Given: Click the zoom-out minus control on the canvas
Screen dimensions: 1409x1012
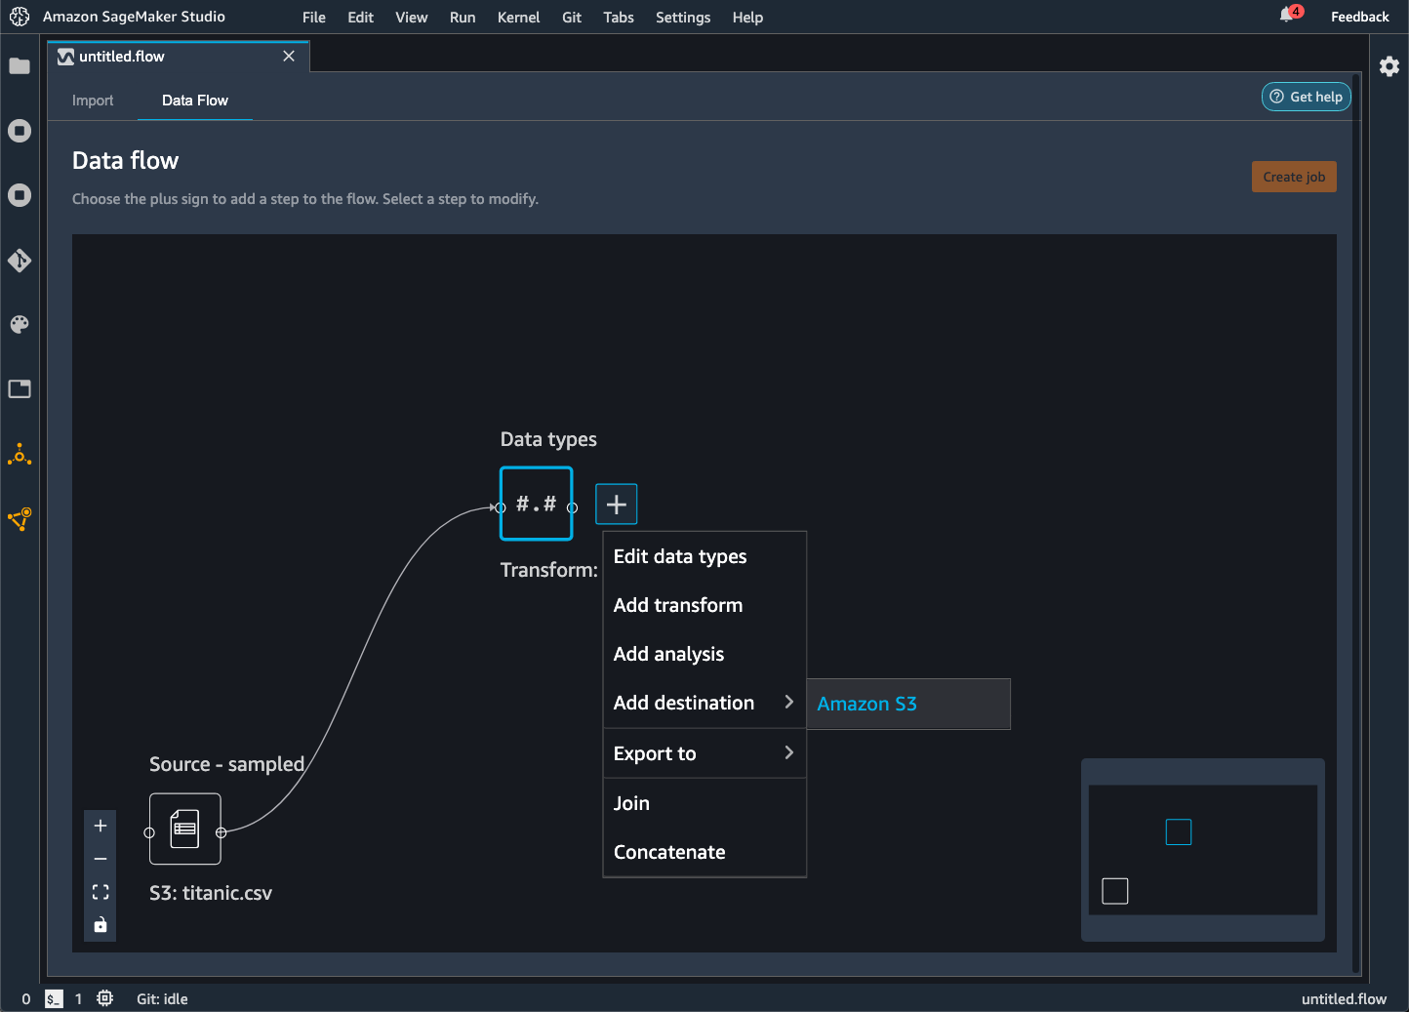Looking at the screenshot, I should [x=100, y=858].
